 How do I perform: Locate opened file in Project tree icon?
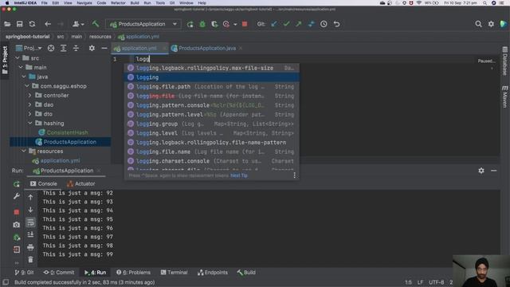tap(51, 48)
